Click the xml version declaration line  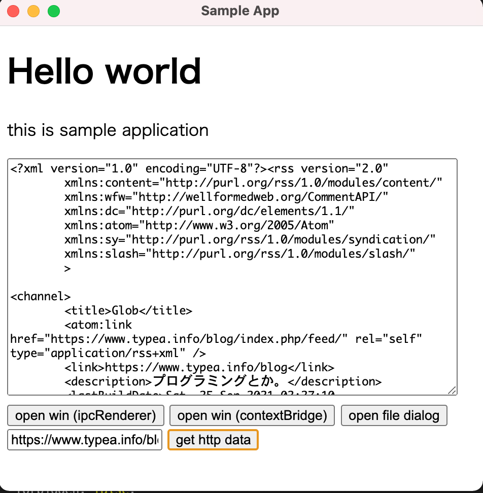[x=199, y=168]
